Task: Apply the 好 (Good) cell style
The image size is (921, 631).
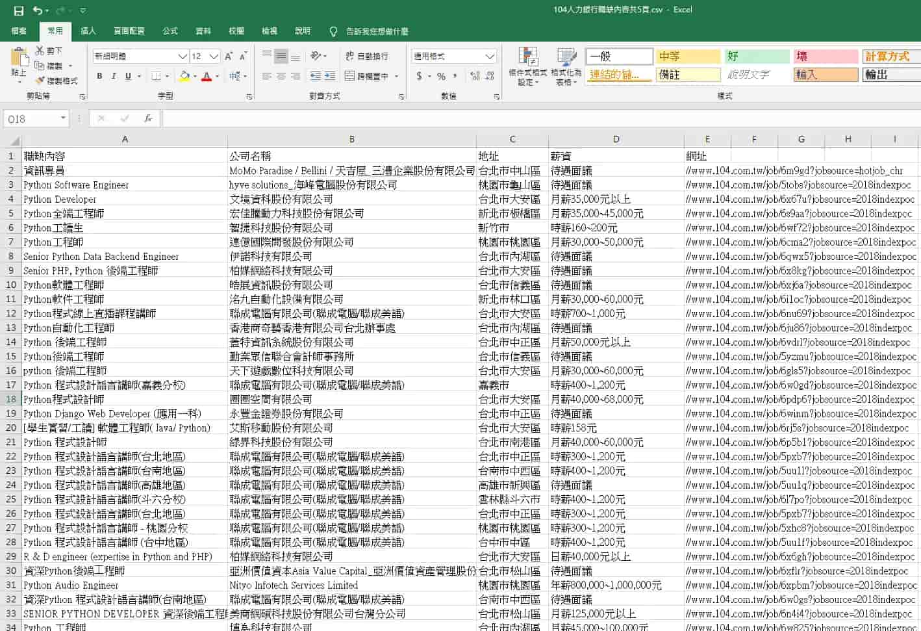Action: coord(756,57)
